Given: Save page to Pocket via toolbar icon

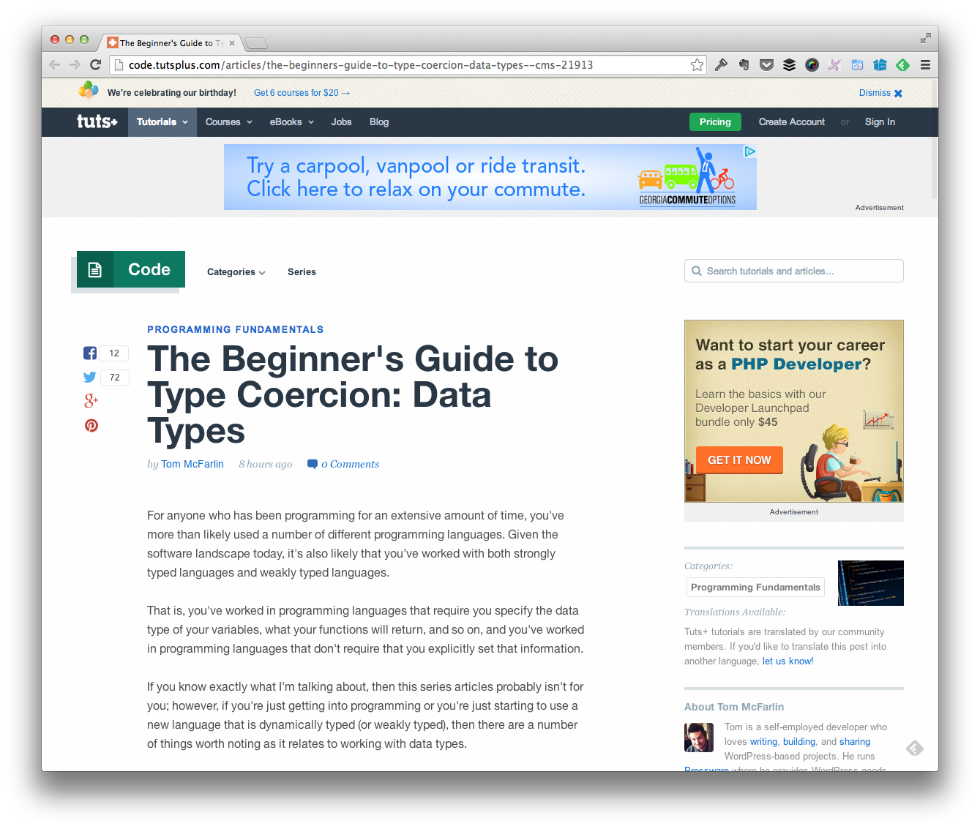Looking at the screenshot, I should point(766,64).
